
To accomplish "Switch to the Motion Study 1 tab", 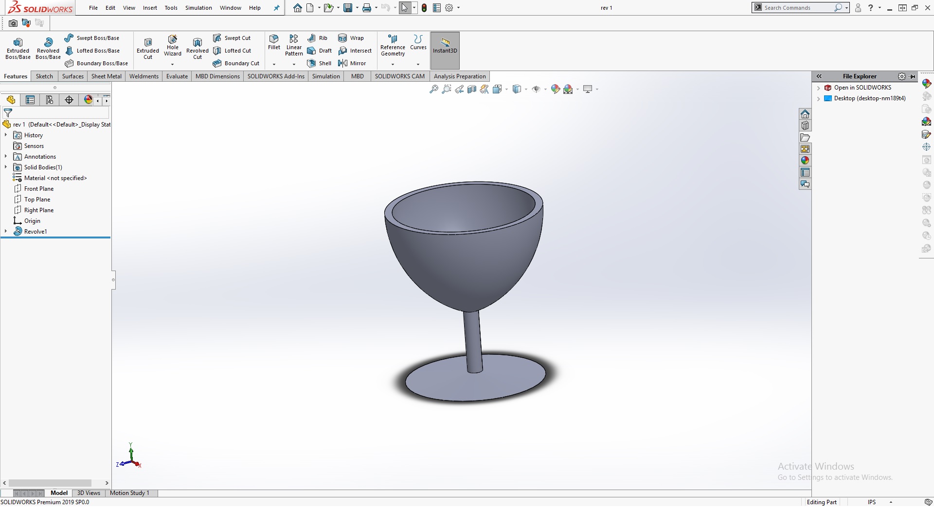I will [x=129, y=493].
